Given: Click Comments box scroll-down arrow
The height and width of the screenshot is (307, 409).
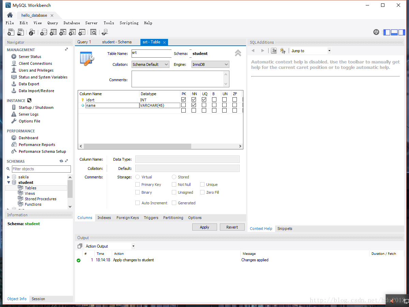Looking at the screenshot, I should [x=226, y=84].
